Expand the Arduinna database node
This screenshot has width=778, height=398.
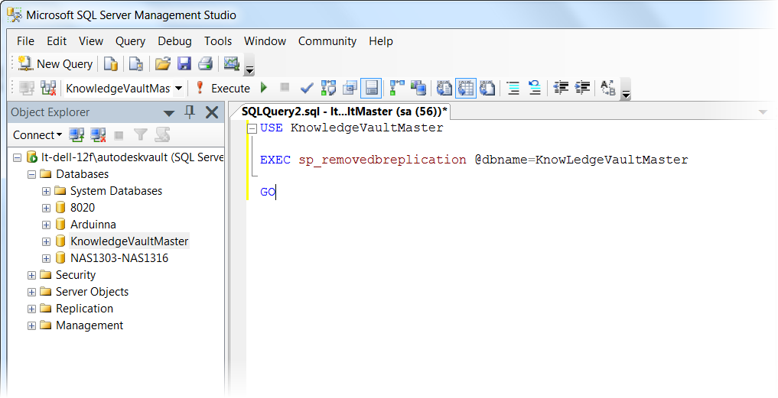(x=46, y=225)
